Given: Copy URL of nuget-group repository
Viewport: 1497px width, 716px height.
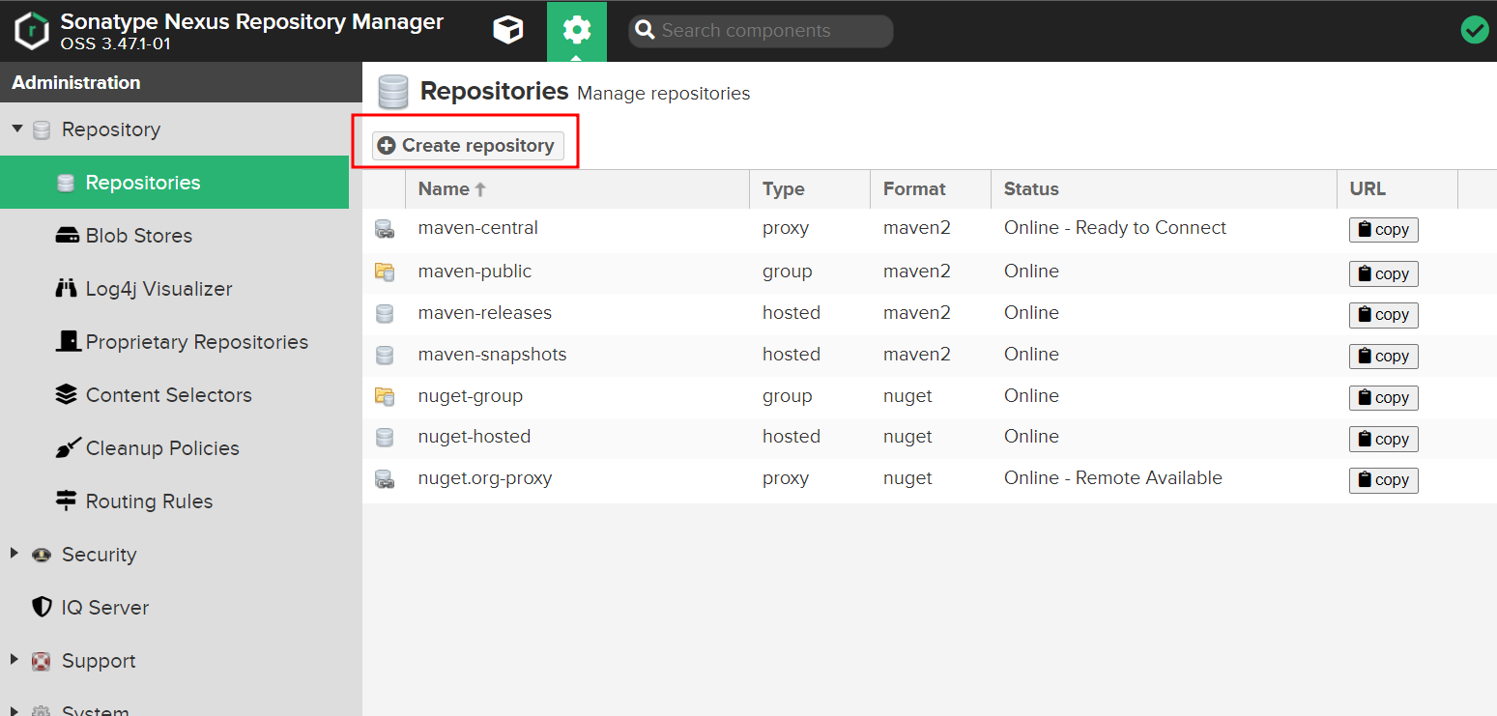Looking at the screenshot, I should [1384, 398].
